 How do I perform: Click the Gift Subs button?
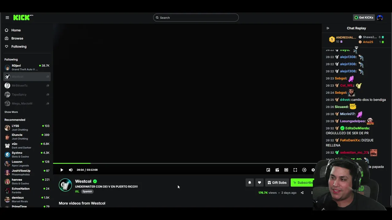tap(277, 183)
